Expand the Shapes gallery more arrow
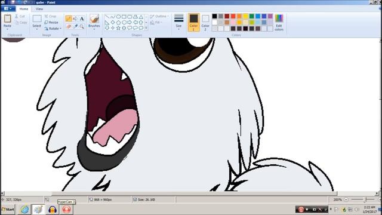The image size is (382, 215). [x=146, y=28]
